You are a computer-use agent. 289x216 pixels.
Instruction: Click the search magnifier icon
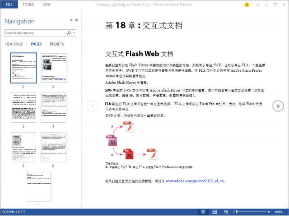point(69,33)
